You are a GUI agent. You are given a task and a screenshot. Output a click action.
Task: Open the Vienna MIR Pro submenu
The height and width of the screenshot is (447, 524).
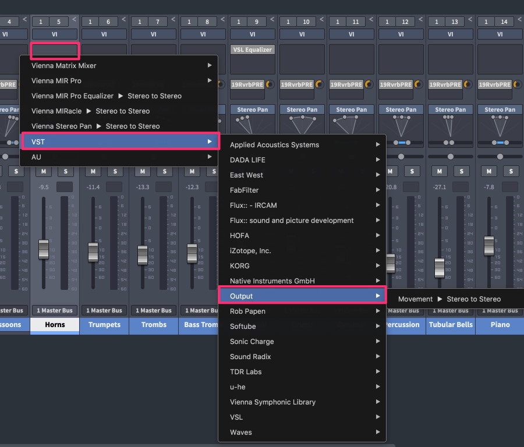point(119,80)
